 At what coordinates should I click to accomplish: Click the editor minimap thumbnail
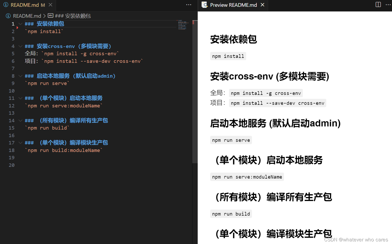pos(184,25)
